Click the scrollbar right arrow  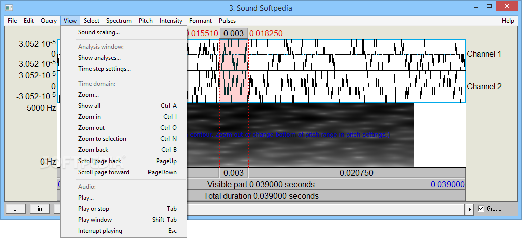(x=470, y=209)
